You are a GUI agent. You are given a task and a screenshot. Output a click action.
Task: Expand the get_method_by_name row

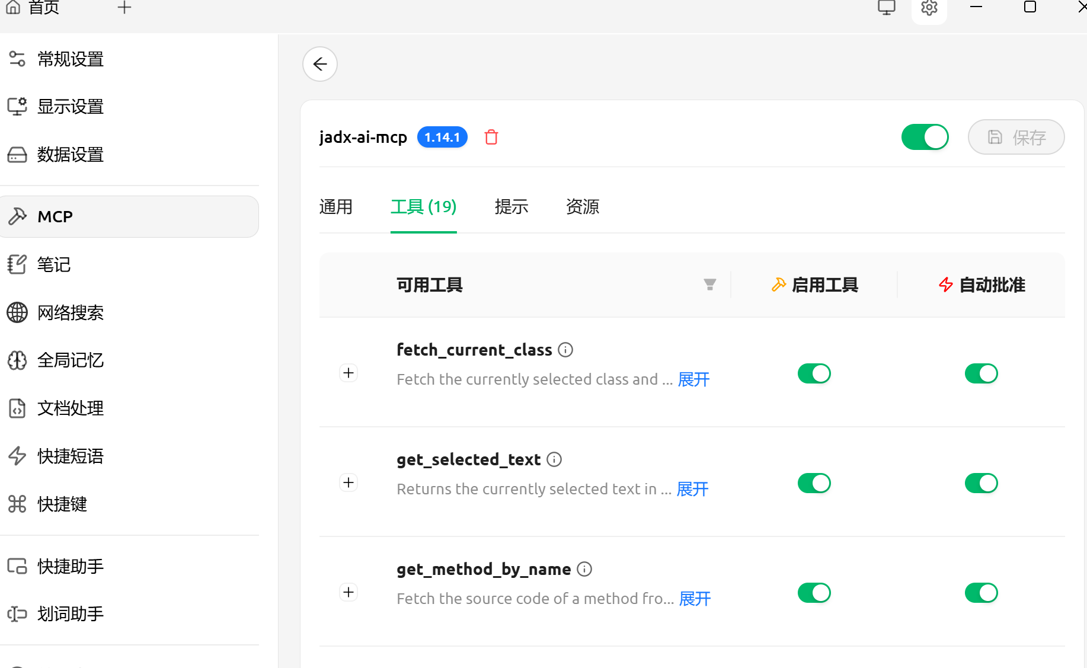[349, 593]
